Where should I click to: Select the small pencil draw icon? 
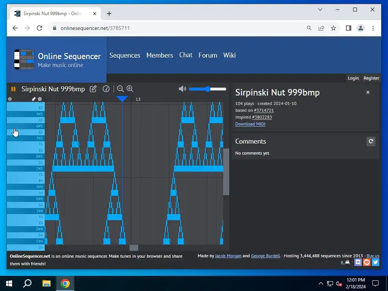(34, 99)
